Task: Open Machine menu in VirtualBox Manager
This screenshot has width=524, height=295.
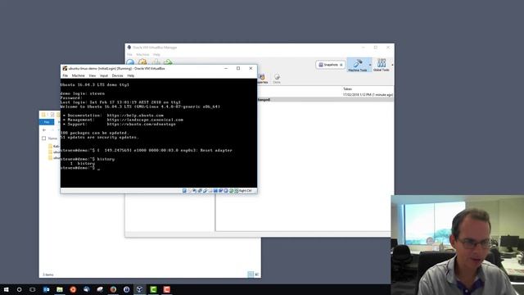Action: click(x=142, y=55)
